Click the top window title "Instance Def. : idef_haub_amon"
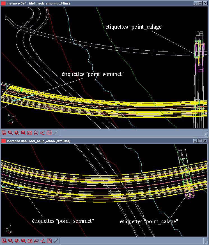 pos(31,3)
